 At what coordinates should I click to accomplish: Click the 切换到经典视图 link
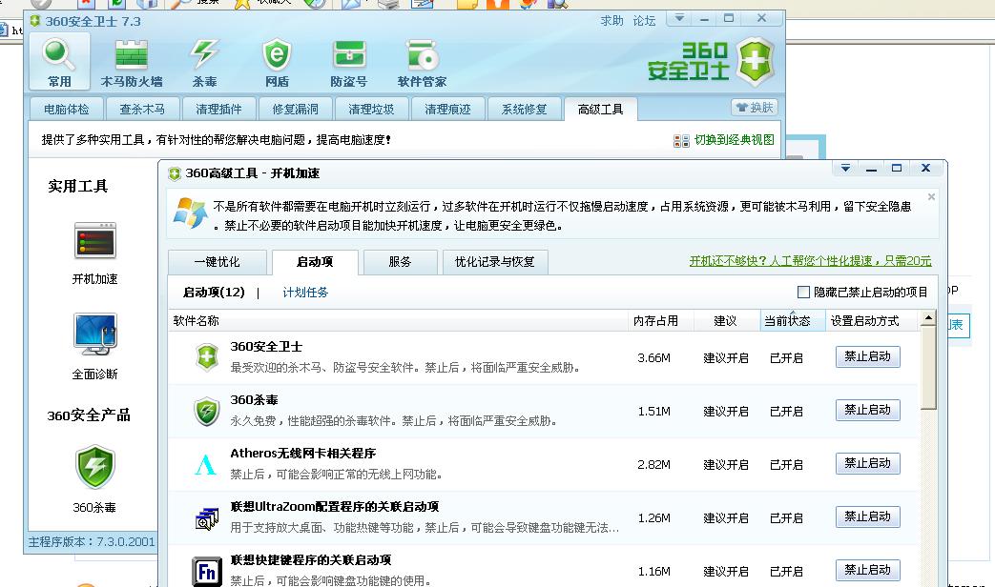[x=734, y=139]
